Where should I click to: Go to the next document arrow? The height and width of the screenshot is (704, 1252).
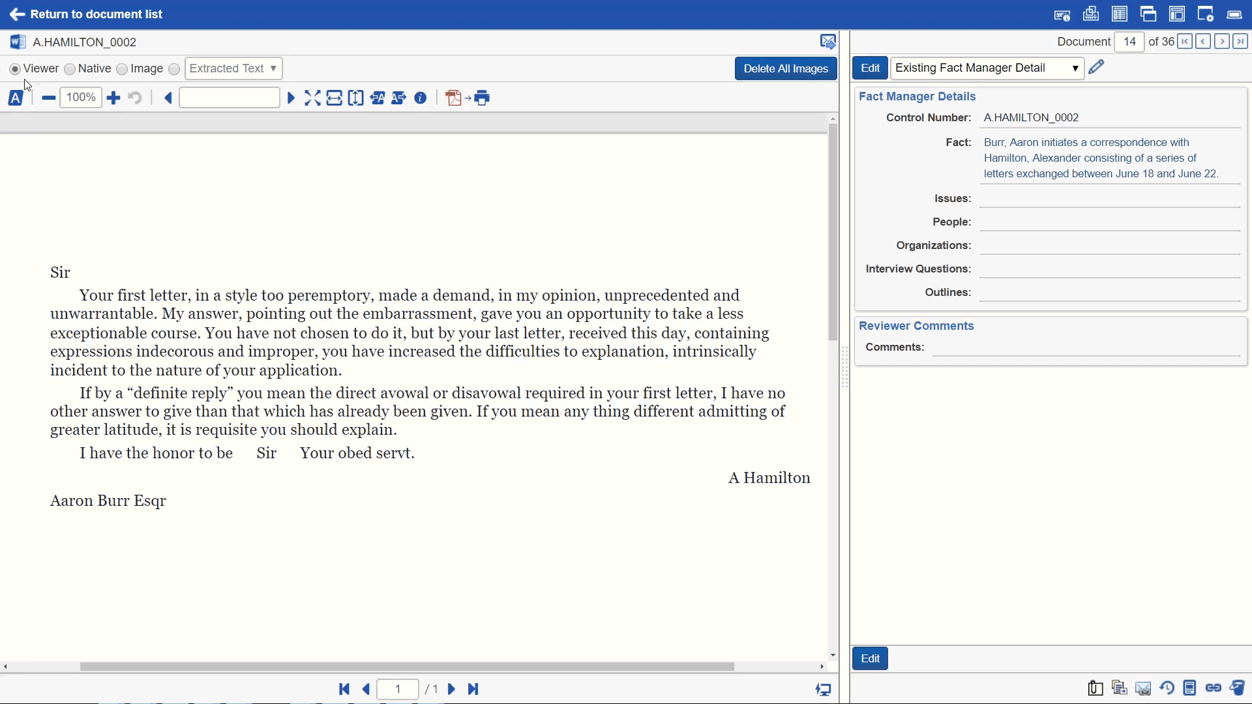[x=1222, y=42]
